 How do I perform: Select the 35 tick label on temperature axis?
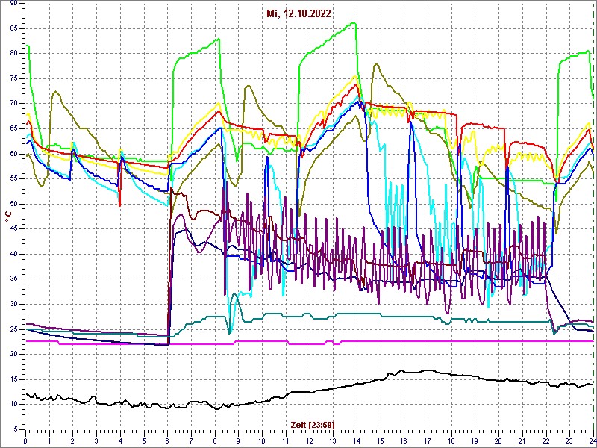click(x=13, y=279)
